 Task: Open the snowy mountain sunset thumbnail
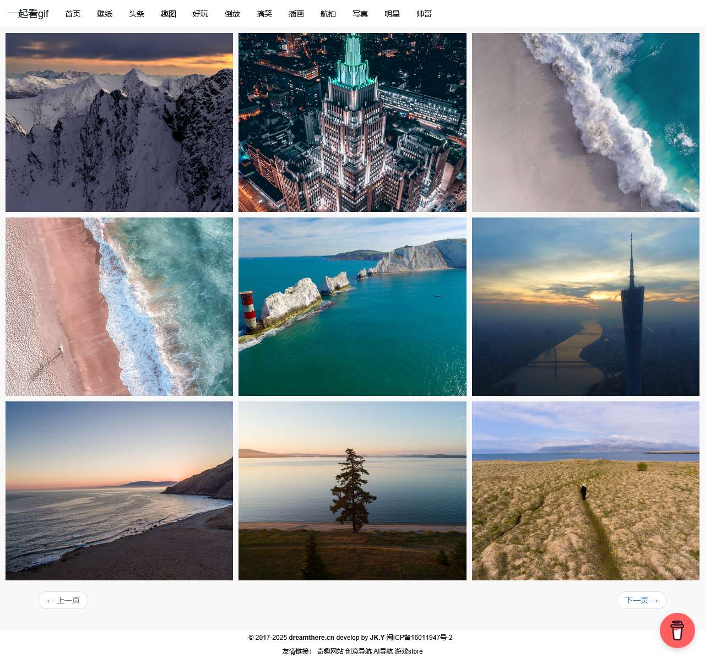tap(119, 122)
